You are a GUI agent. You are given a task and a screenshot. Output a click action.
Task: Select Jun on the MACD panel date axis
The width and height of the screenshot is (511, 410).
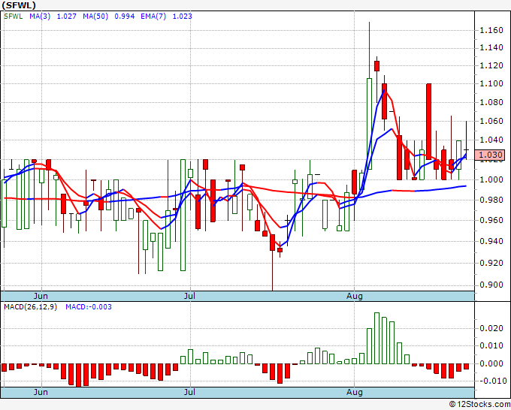[41, 392]
